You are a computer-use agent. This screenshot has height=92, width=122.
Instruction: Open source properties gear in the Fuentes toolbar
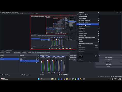25,74
